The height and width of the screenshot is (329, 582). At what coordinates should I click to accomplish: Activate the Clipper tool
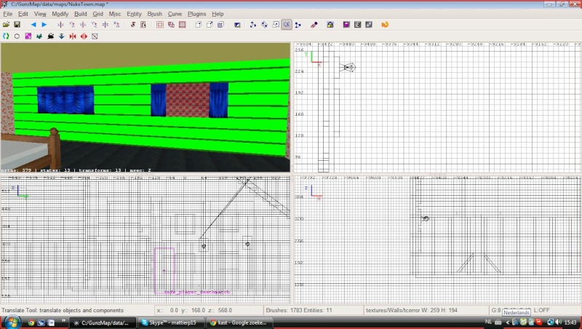298,25
